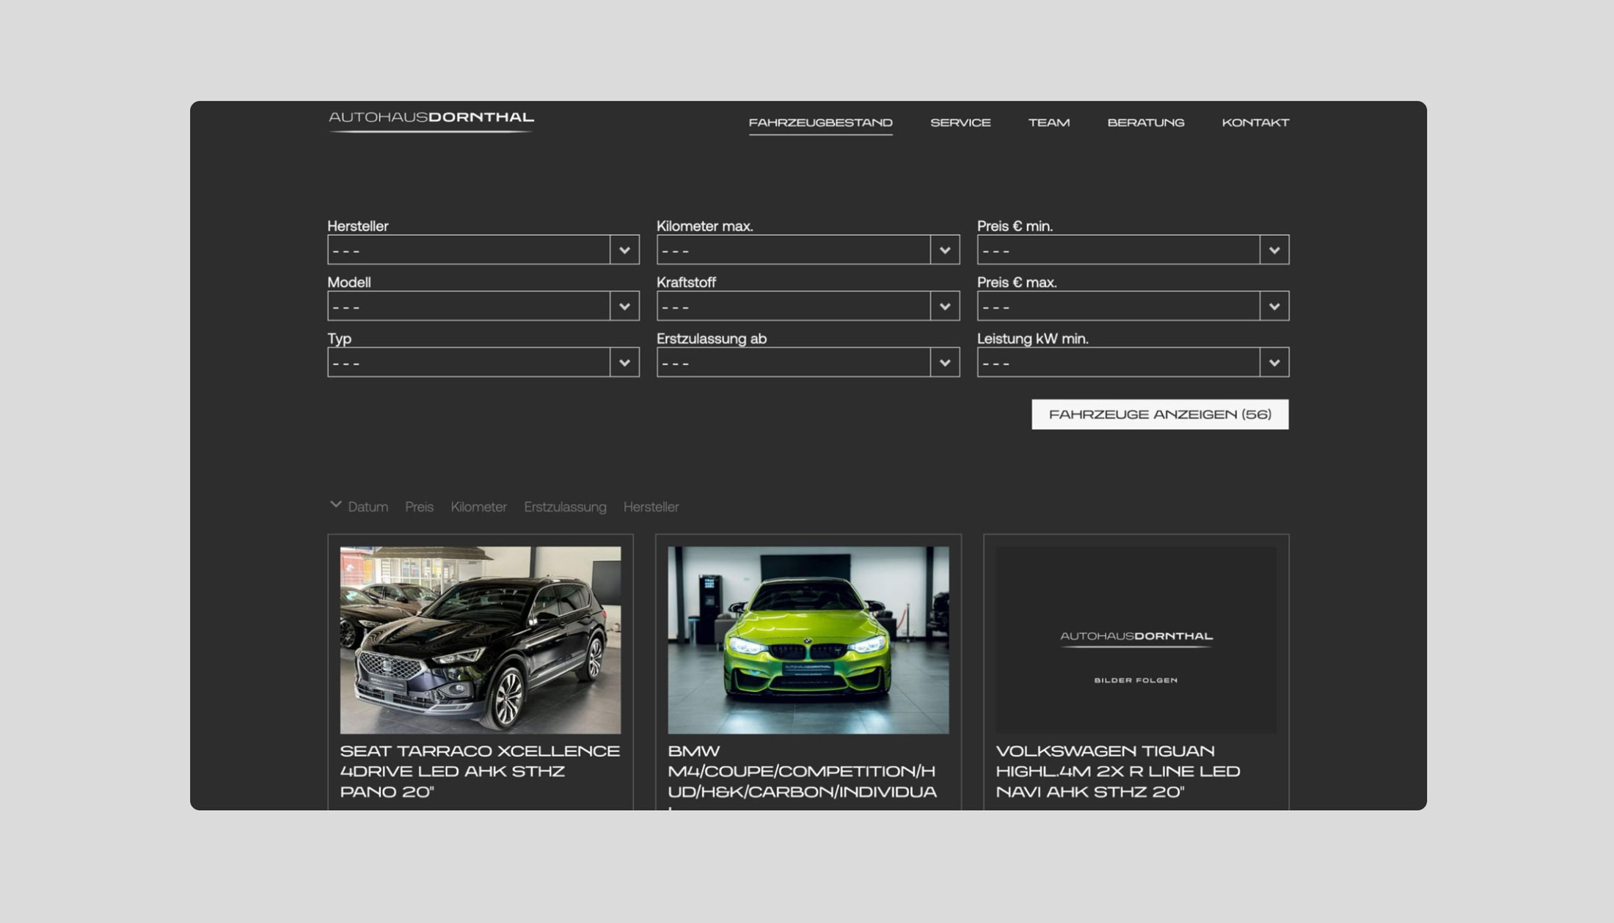The image size is (1614, 923).
Task: Open the green BMW M4 photo
Action: coord(808,640)
